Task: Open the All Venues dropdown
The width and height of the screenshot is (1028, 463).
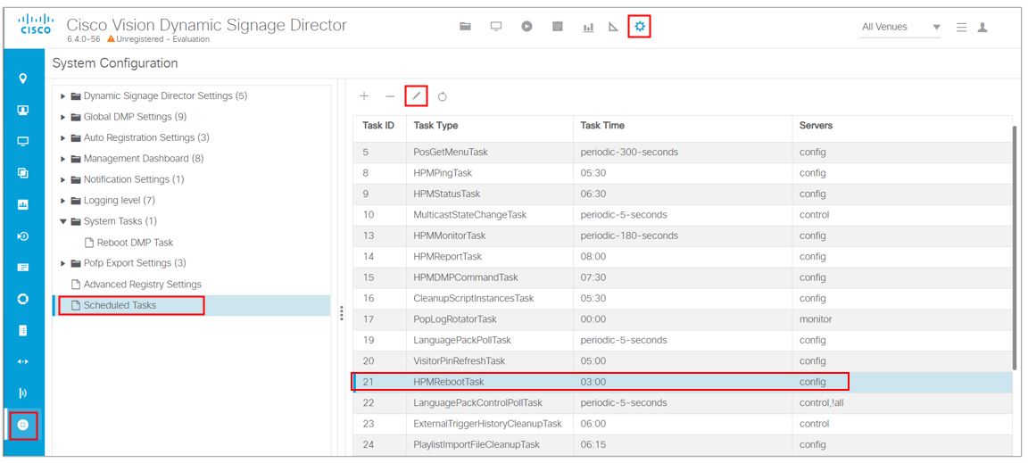Action: [900, 28]
